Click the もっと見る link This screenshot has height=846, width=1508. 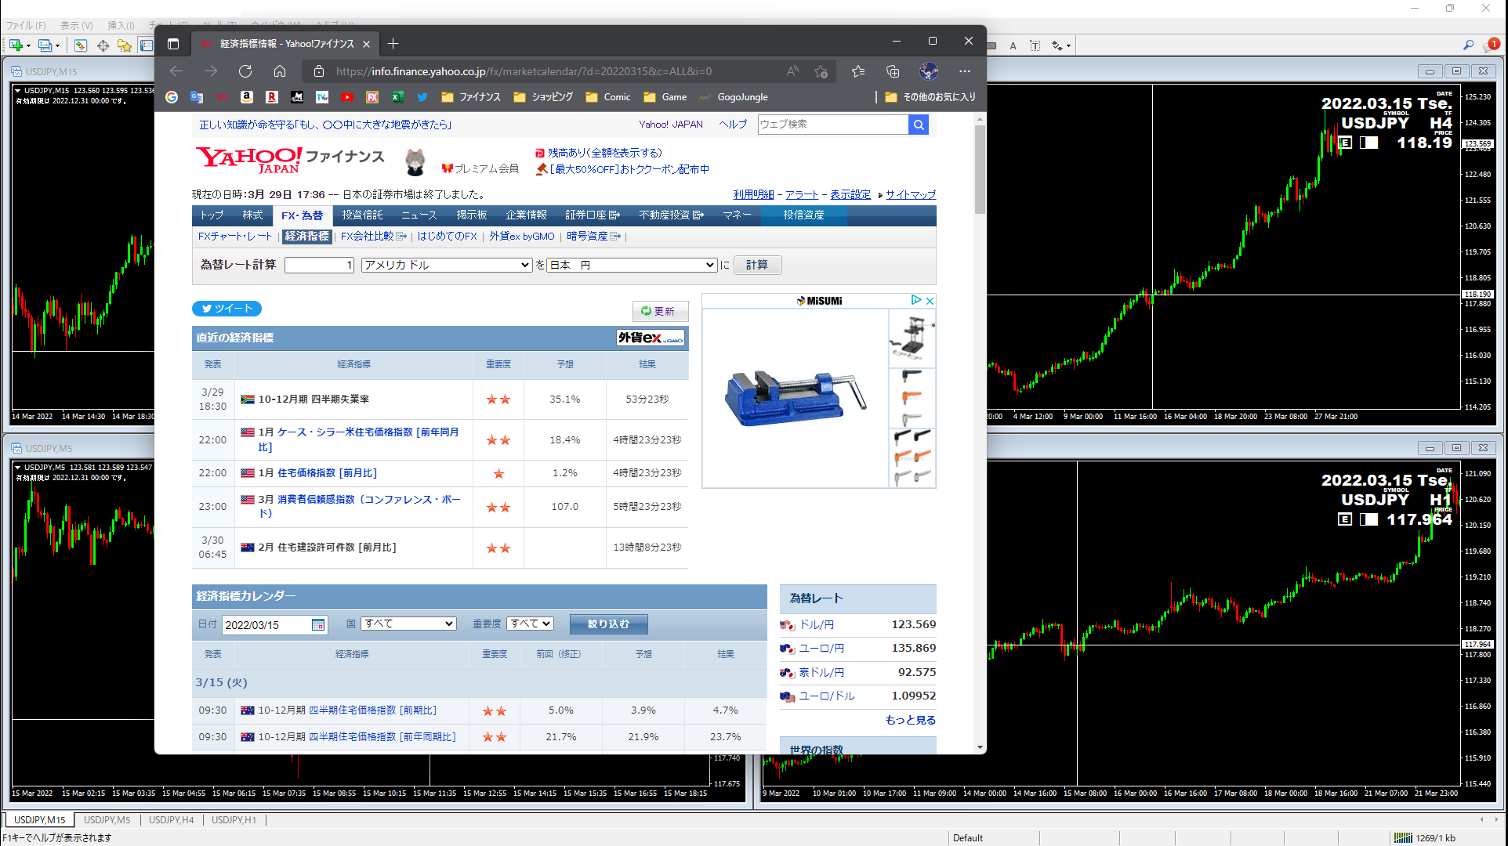tap(910, 720)
